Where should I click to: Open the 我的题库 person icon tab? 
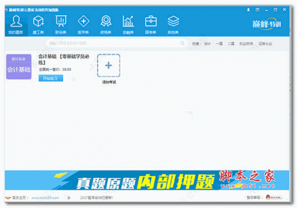coord(16,25)
